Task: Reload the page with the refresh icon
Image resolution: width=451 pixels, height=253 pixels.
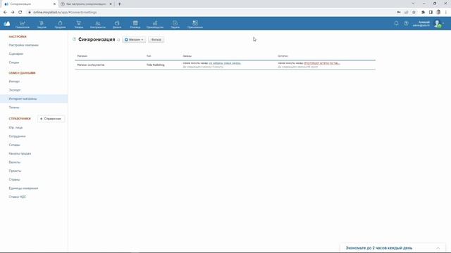Action: 20,13
